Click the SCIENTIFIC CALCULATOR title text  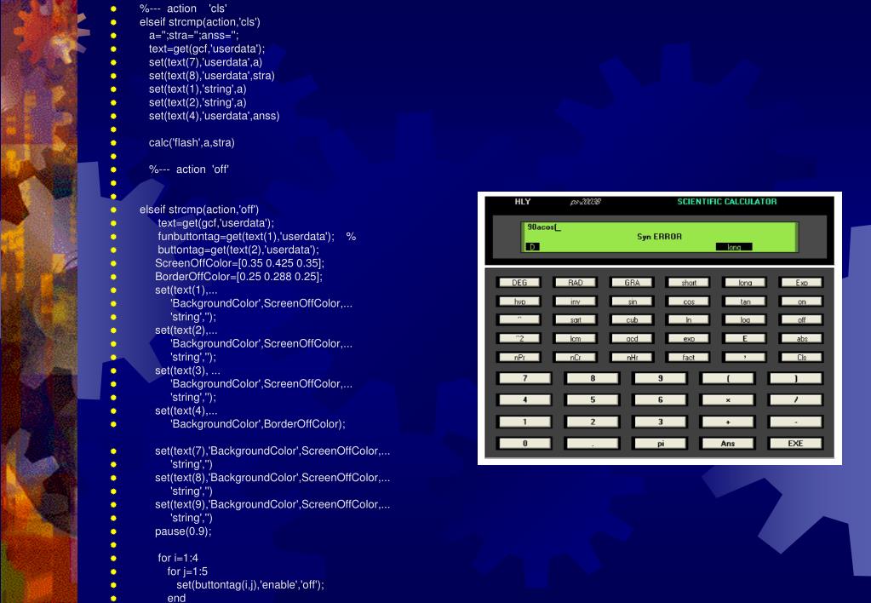click(726, 202)
